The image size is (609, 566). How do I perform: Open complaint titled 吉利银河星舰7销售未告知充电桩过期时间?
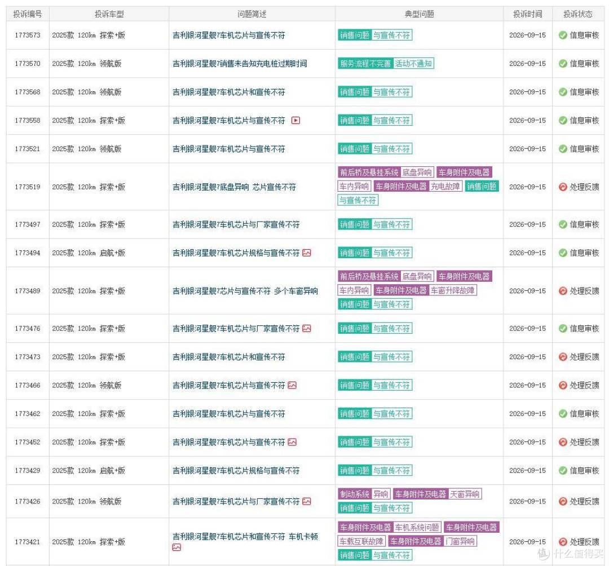click(240, 63)
